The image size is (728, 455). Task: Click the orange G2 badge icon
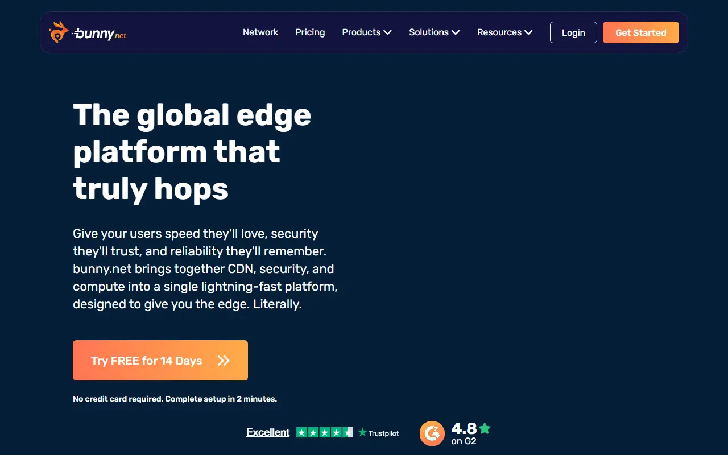[432, 433]
